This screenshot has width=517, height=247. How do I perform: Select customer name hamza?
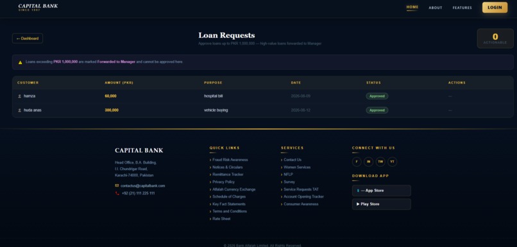(30, 96)
